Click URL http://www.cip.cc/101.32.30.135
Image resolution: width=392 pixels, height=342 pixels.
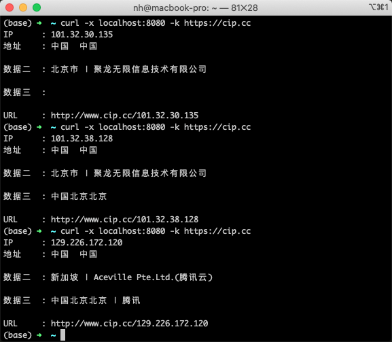point(124,116)
